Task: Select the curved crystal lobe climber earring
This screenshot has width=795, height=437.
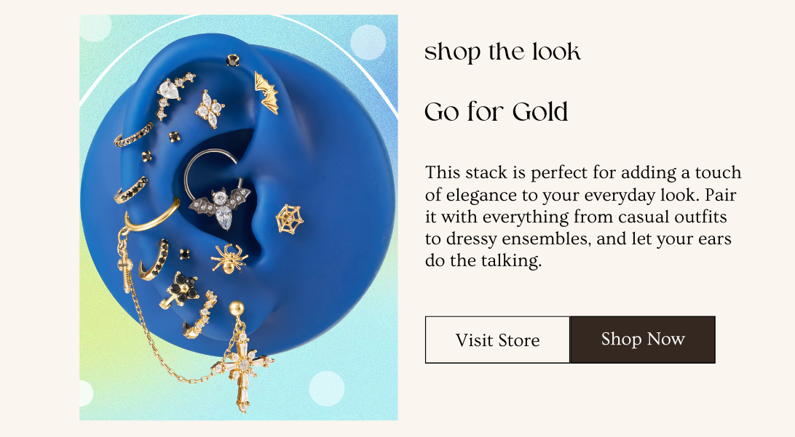Action: pos(199,316)
